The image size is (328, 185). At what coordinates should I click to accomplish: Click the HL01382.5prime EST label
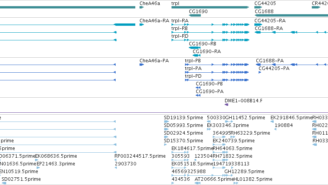253,179
